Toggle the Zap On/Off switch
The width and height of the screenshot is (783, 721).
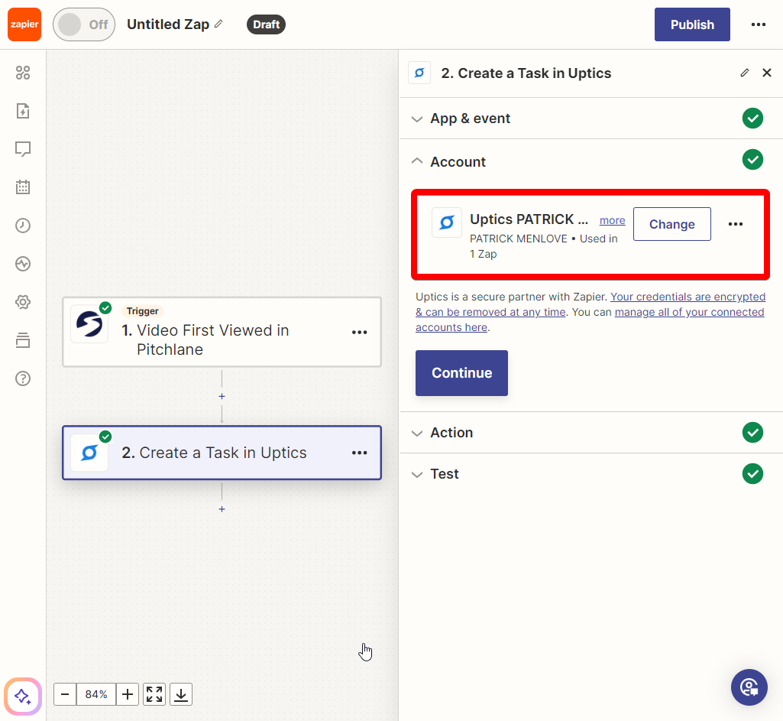[84, 24]
